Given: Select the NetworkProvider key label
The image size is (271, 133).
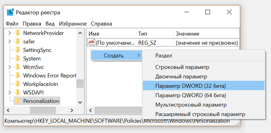Looking at the screenshot, I should [44, 33].
